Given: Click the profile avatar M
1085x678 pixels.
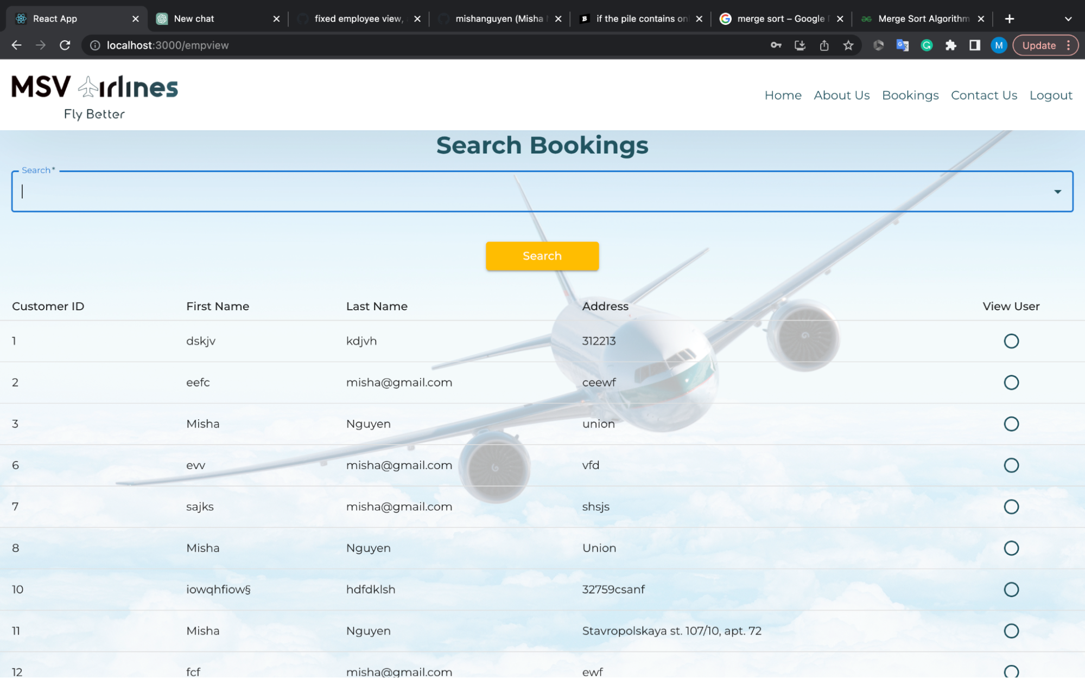Looking at the screenshot, I should pos(999,45).
